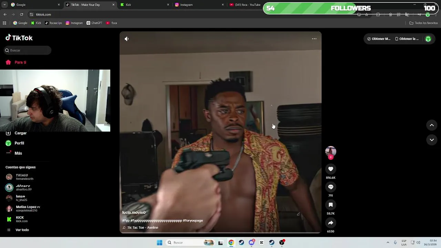The image size is (441, 248).
Task: Open the green profile avatar top-right
Action: (428, 39)
